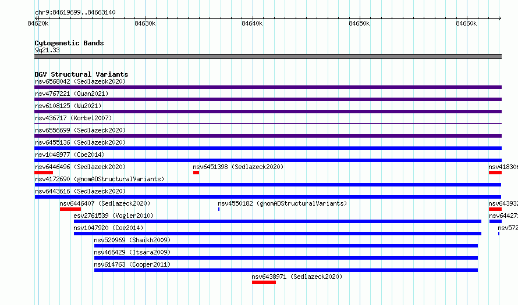Screen dimensions: 518x305
Task: Click the tiny blue mark under nsv4550182
Action: pyautogui.click(x=219, y=209)
